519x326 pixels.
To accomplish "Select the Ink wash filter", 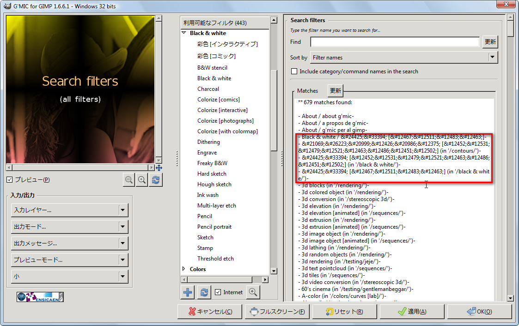I will point(208,195).
